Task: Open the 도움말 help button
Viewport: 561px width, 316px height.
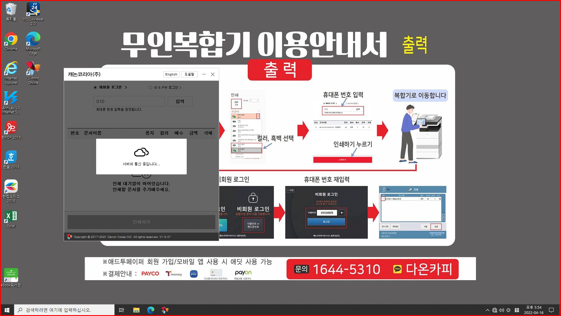Action: click(189, 74)
